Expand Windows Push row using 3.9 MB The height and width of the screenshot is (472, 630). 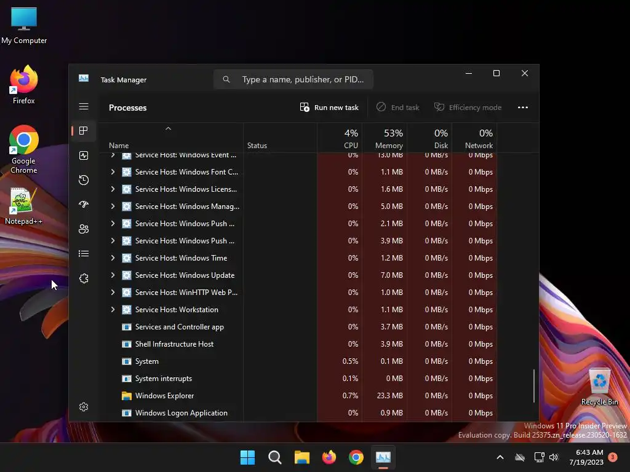pos(113,241)
